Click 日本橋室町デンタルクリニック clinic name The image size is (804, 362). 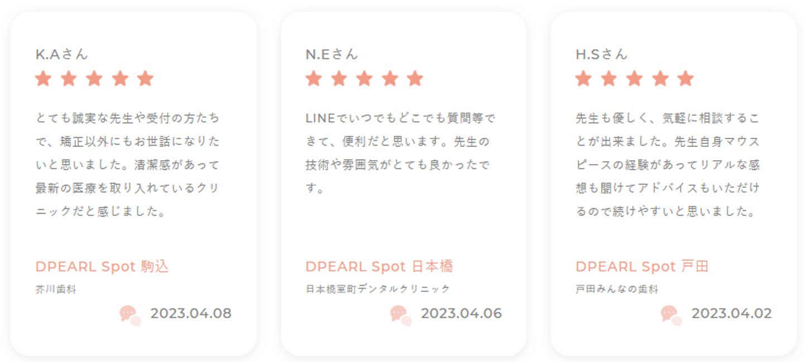coord(377,289)
